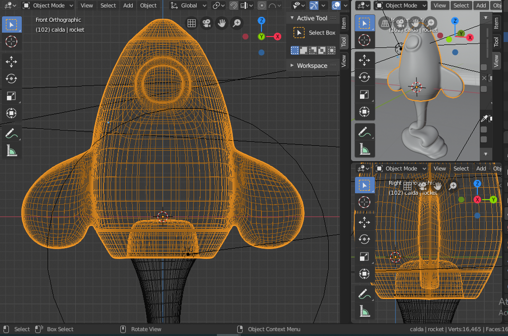Select the Annotate pencil tool in front view
Screen dimensions: 508x336
point(11,133)
